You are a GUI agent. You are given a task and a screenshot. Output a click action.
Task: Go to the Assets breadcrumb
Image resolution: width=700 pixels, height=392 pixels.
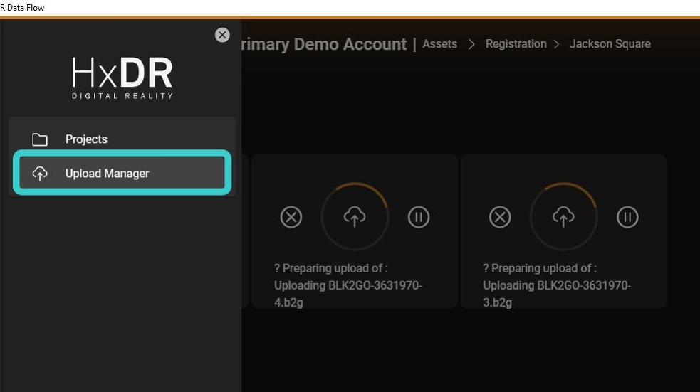(440, 43)
